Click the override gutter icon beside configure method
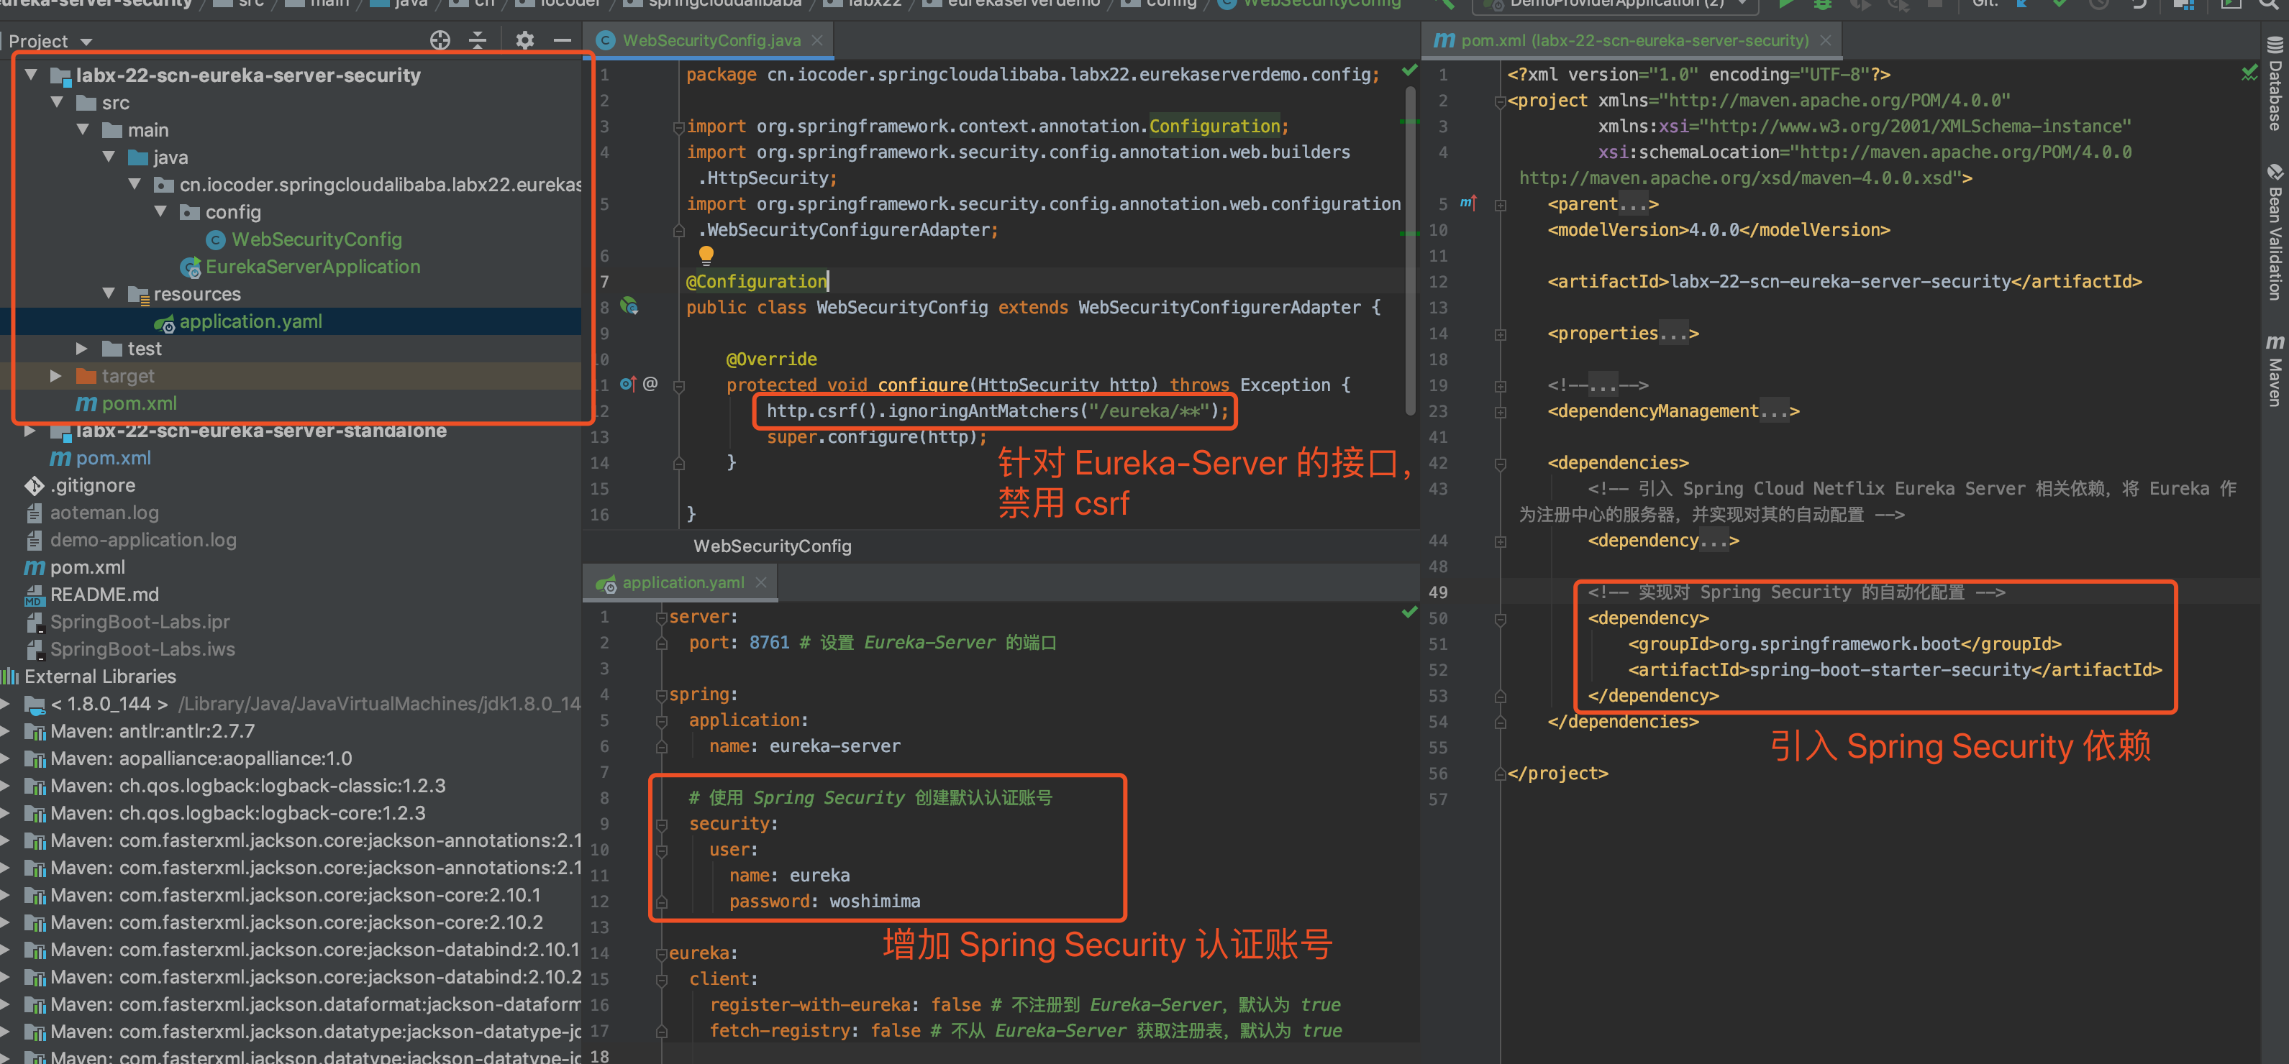The width and height of the screenshot is (2289, 1064). click(627, 385)
